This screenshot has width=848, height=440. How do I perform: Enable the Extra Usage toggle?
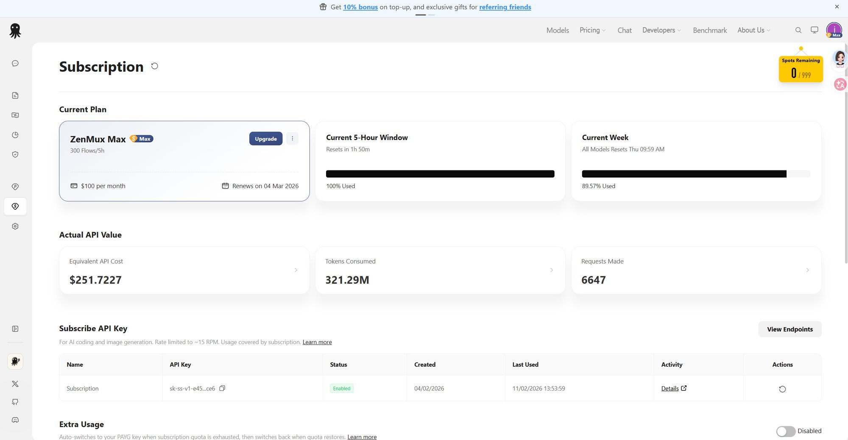pos(786,431)
